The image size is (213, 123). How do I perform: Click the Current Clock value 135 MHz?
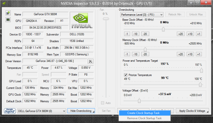[x=30, y=88]
